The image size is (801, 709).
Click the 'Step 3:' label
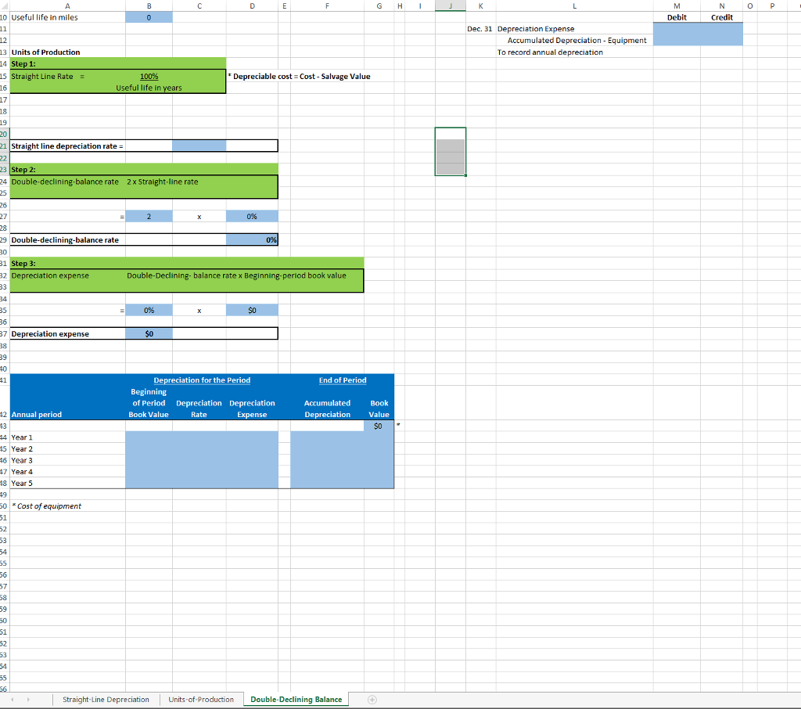click(23, 263)
